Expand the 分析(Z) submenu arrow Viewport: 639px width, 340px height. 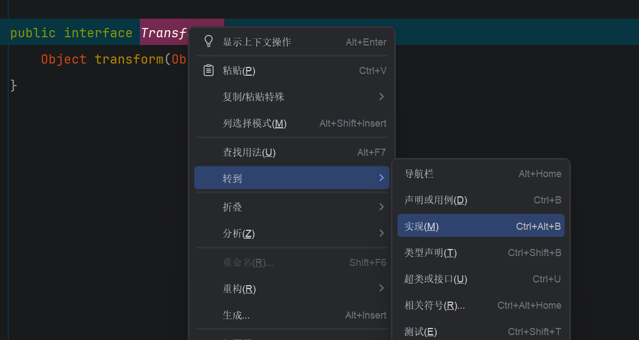tap(382, 233)
